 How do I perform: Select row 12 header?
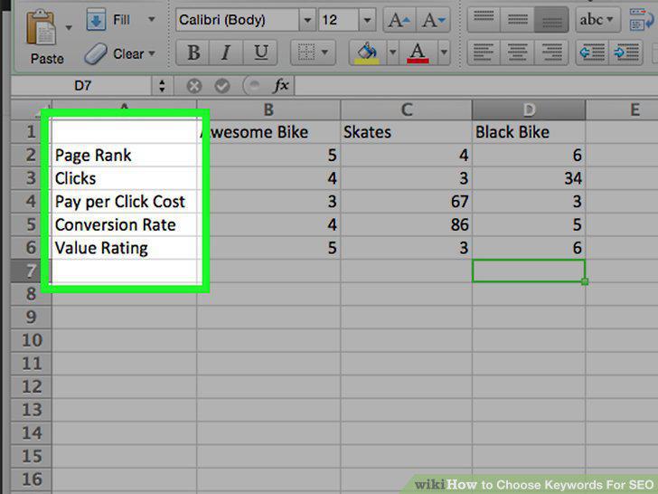(31, 386)
